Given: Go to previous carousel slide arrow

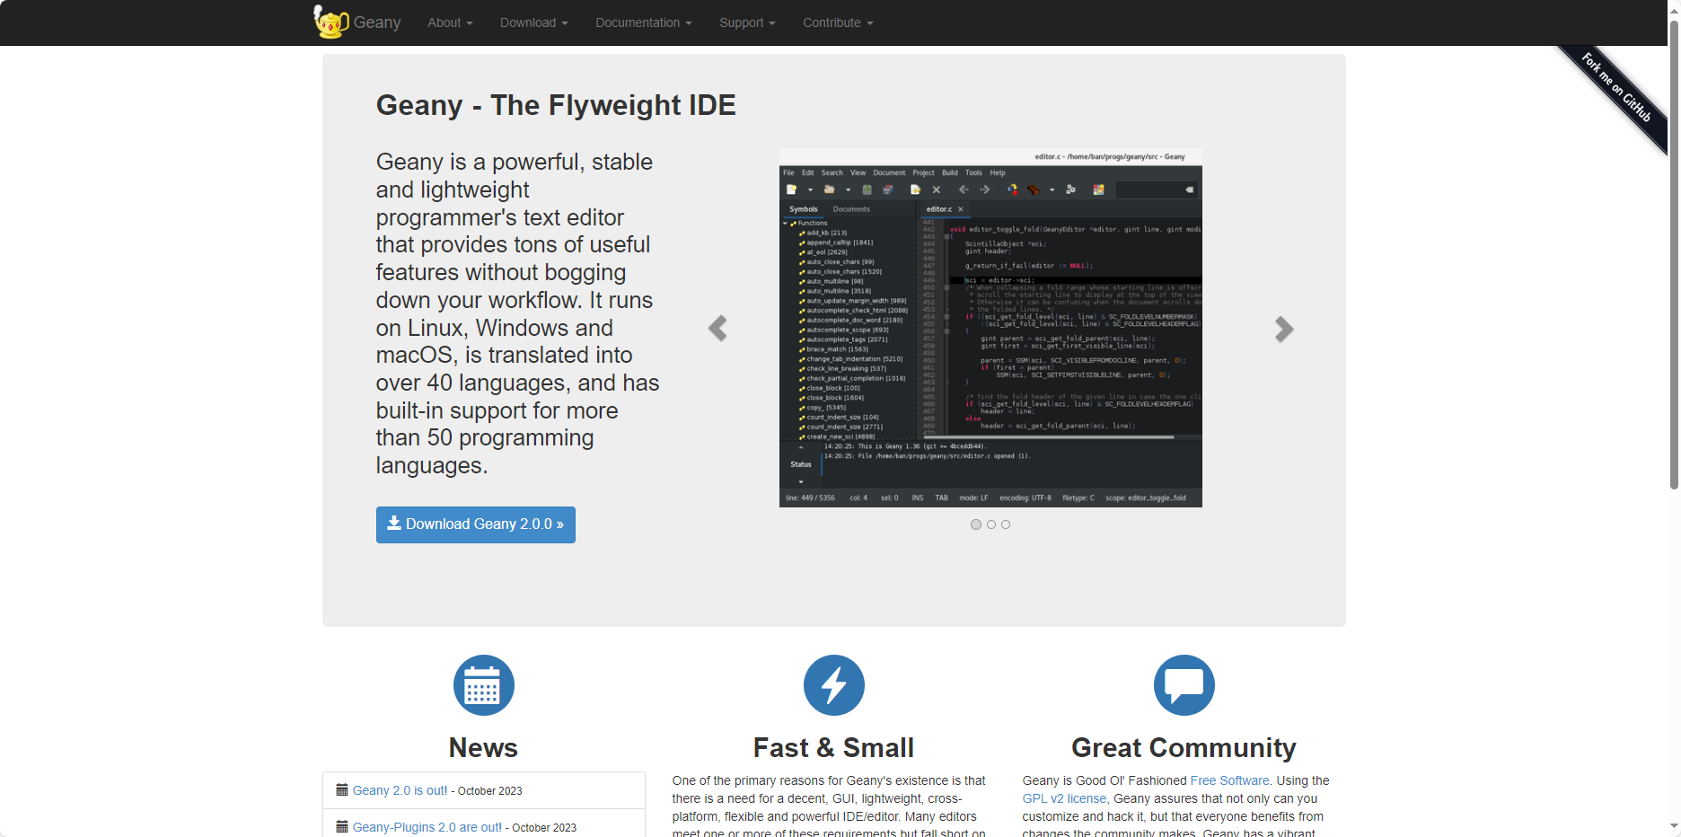Looking at the screenshot, I should [x=717, y=329].
